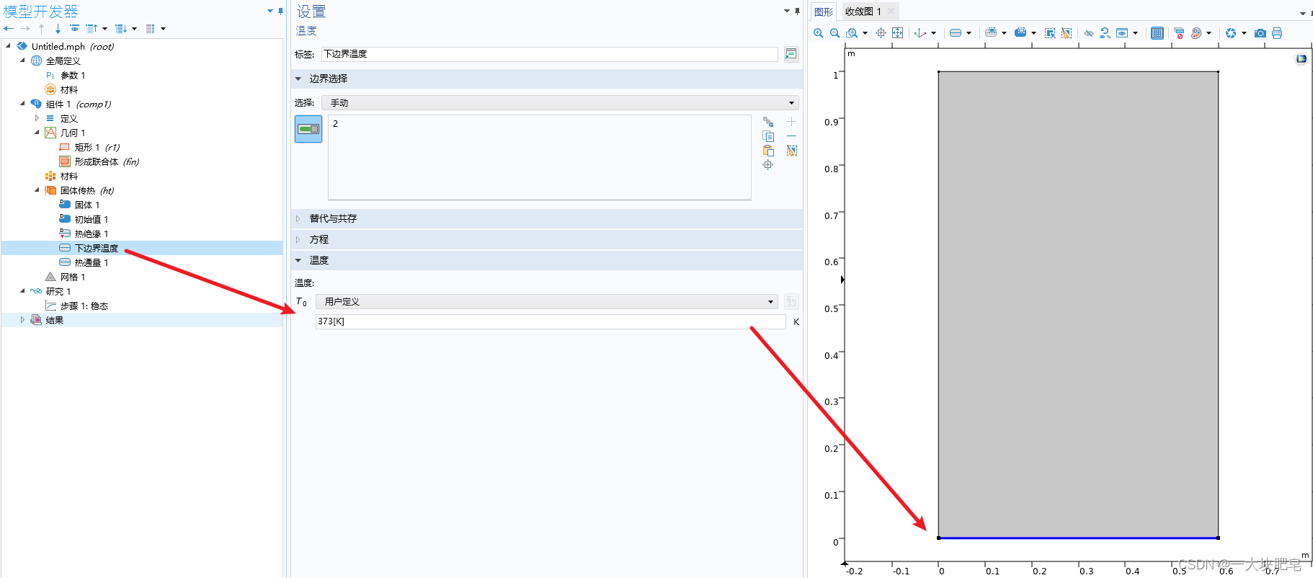This screenshot has width=1313, height=578.
Task: Click Zoom In in graphics toolbar
Action: point(818,33)
